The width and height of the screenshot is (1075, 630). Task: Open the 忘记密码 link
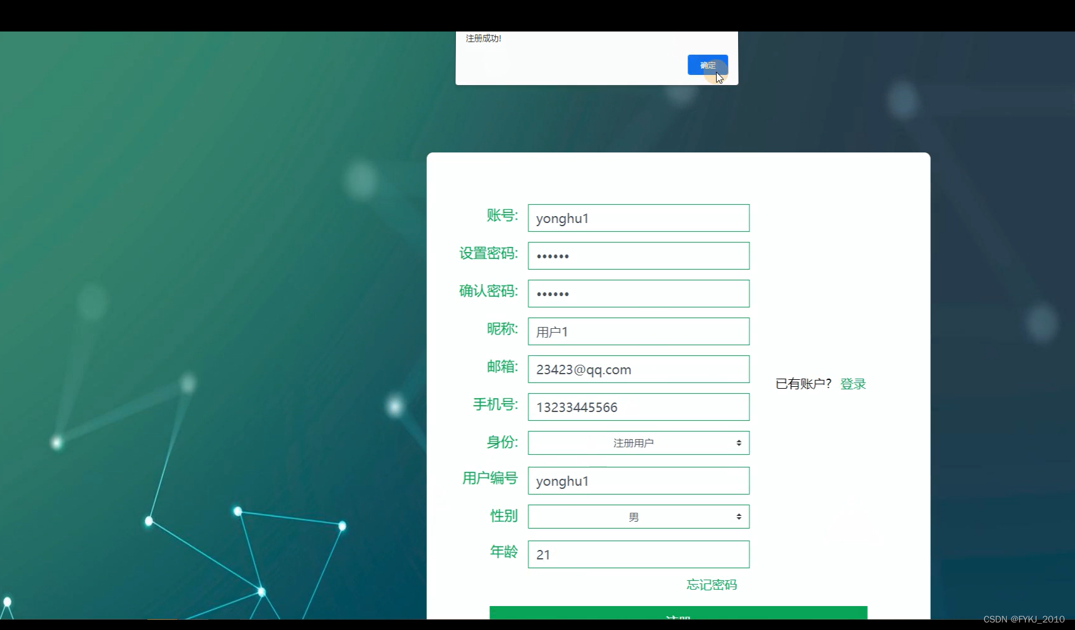[x=712, y=585]
